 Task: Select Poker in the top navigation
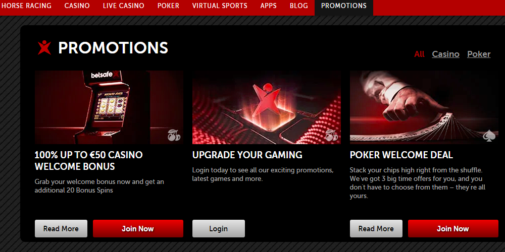pyautogui.click(x=169, y=6)
